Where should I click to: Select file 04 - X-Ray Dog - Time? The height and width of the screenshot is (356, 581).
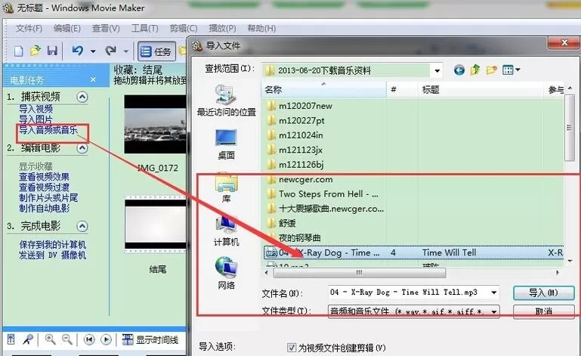413,252
